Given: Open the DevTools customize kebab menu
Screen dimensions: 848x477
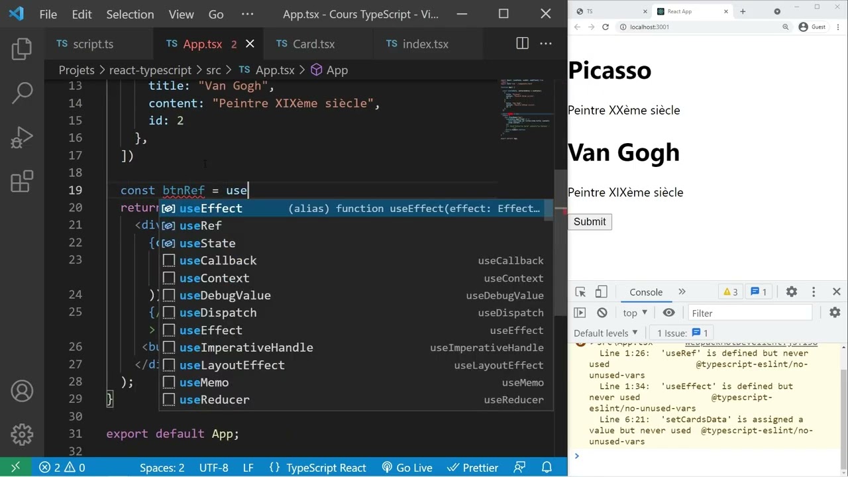Looking at the screenshot, I should click(814, 292).
